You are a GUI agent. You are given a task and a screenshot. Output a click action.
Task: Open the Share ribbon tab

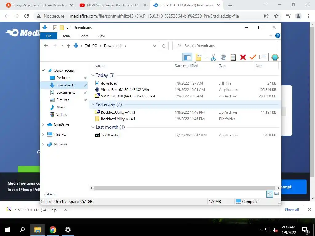[x=84, y=36]
